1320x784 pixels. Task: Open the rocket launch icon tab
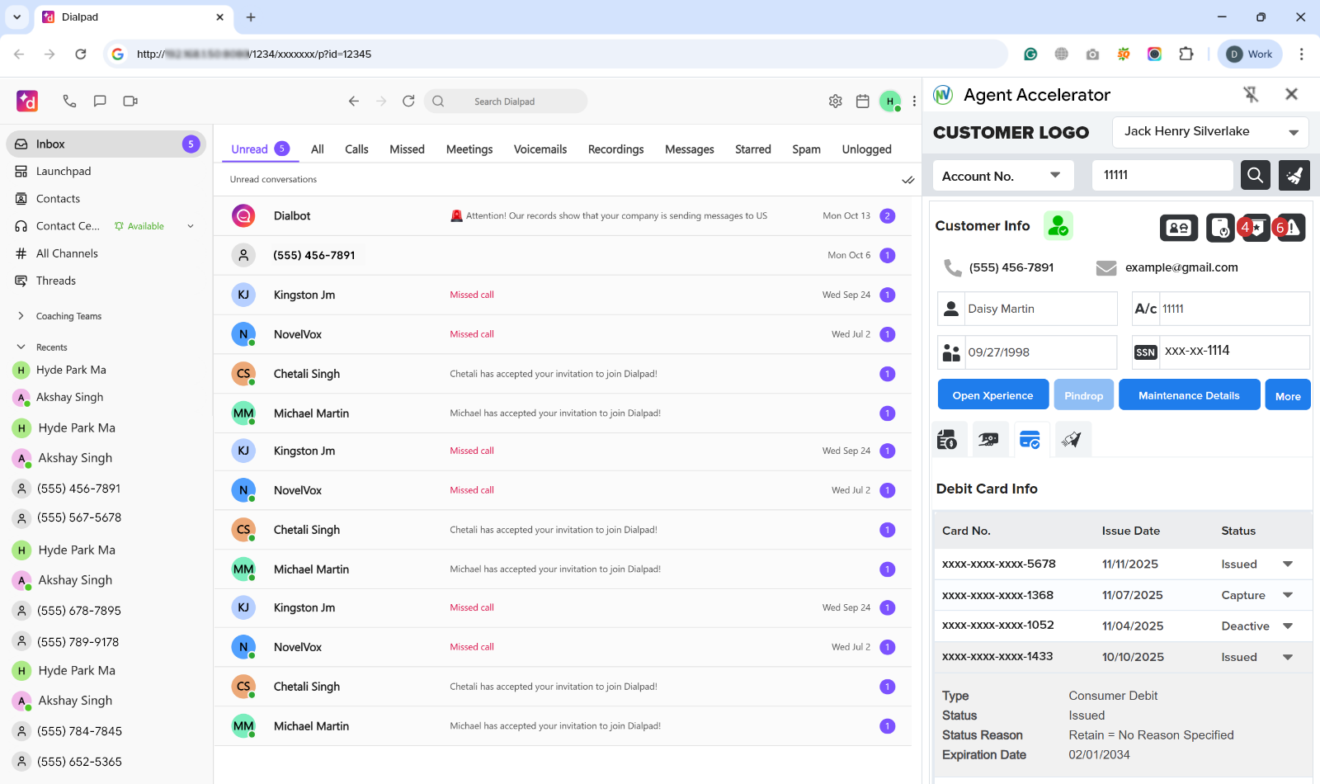point(1071,440)
